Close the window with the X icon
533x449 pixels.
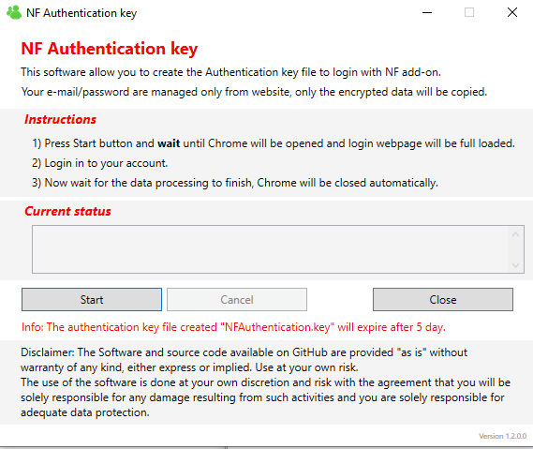click(x=512, y=12)
